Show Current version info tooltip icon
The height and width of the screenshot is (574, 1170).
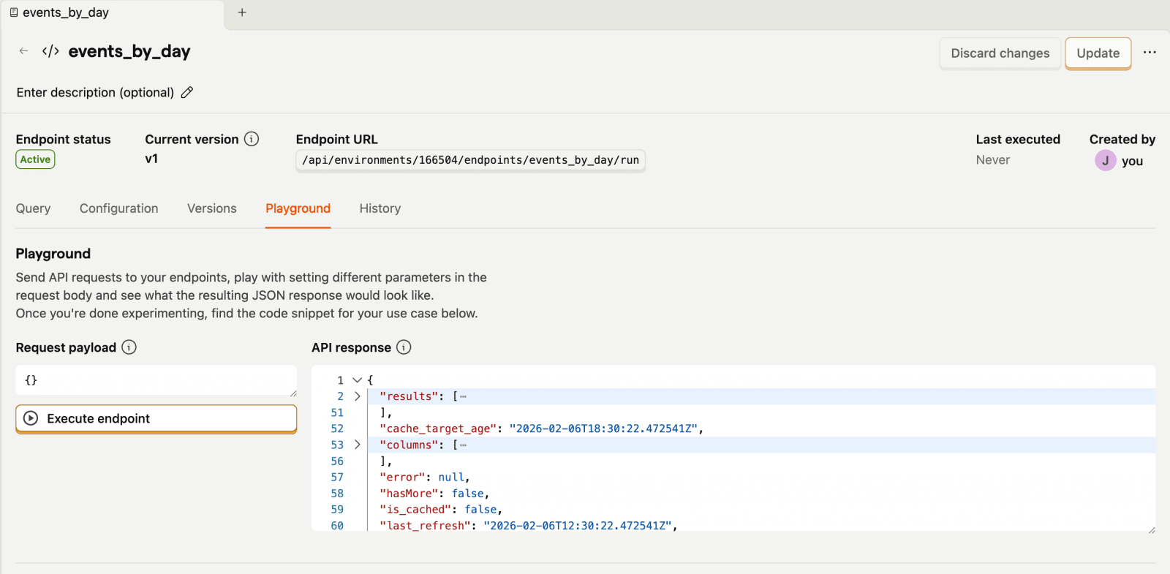point(252,139)
